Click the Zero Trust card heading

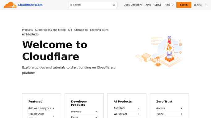164,101
